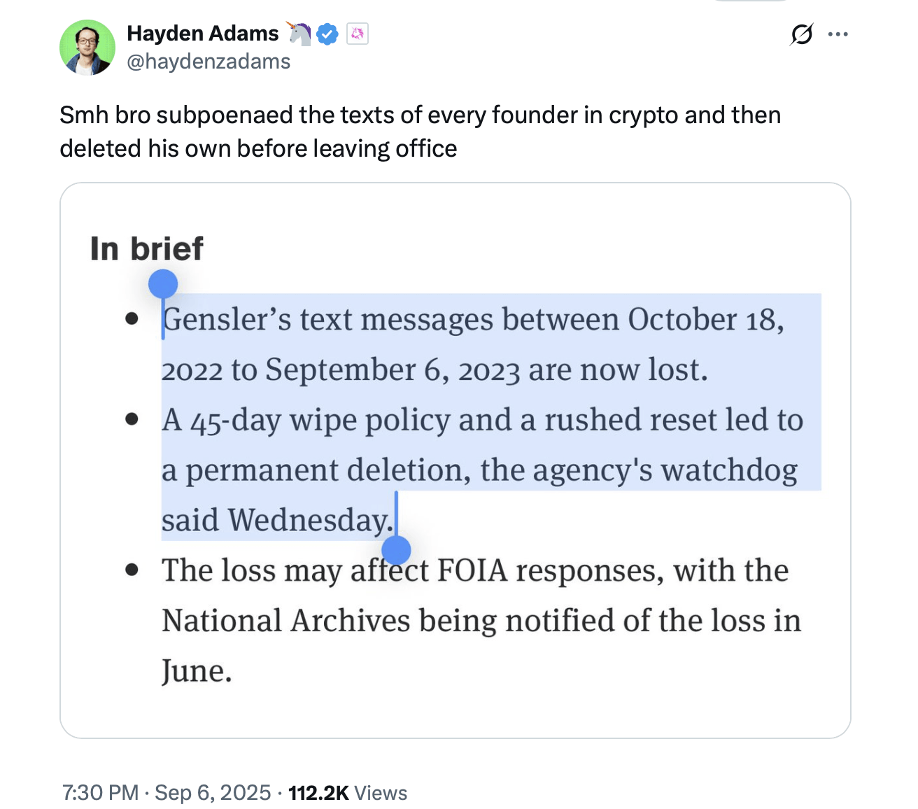The image size is (918, 809).
Task: Click the top text selection handle
Action: (163, 284)
